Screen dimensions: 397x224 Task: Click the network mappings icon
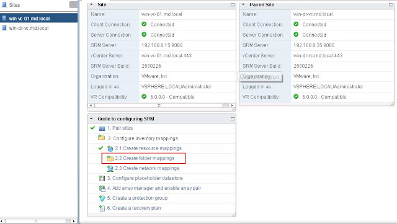tap(110, 169)
